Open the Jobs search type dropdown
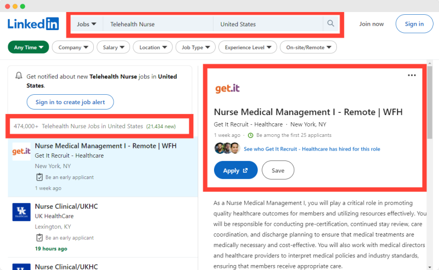 [x=87, y=24]
